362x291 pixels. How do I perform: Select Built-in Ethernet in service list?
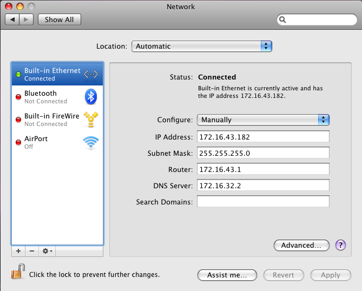52,75
